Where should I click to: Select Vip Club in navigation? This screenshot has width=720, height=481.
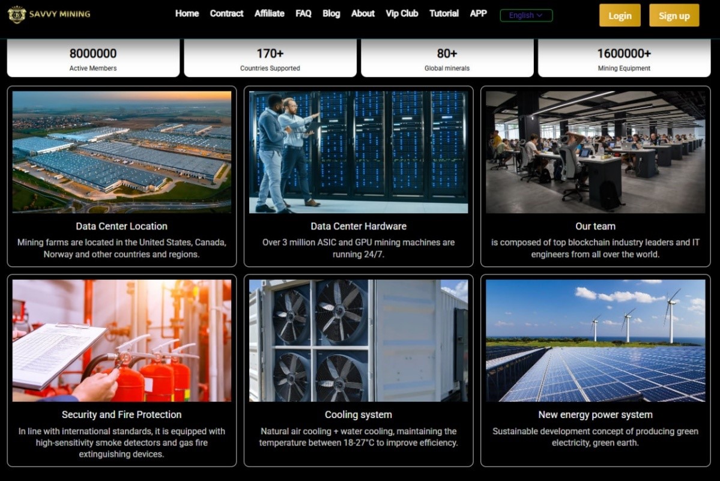(x=402, y=13)
